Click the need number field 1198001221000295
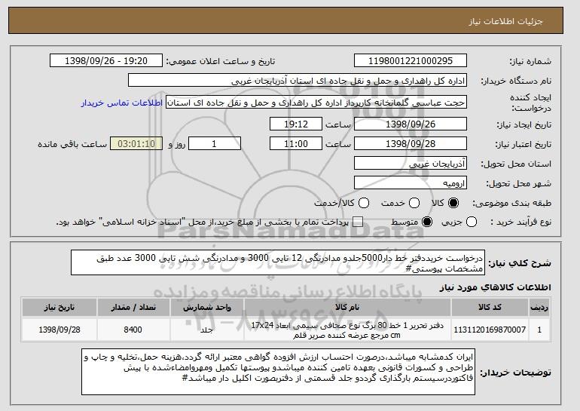 [x=411, y=61]
